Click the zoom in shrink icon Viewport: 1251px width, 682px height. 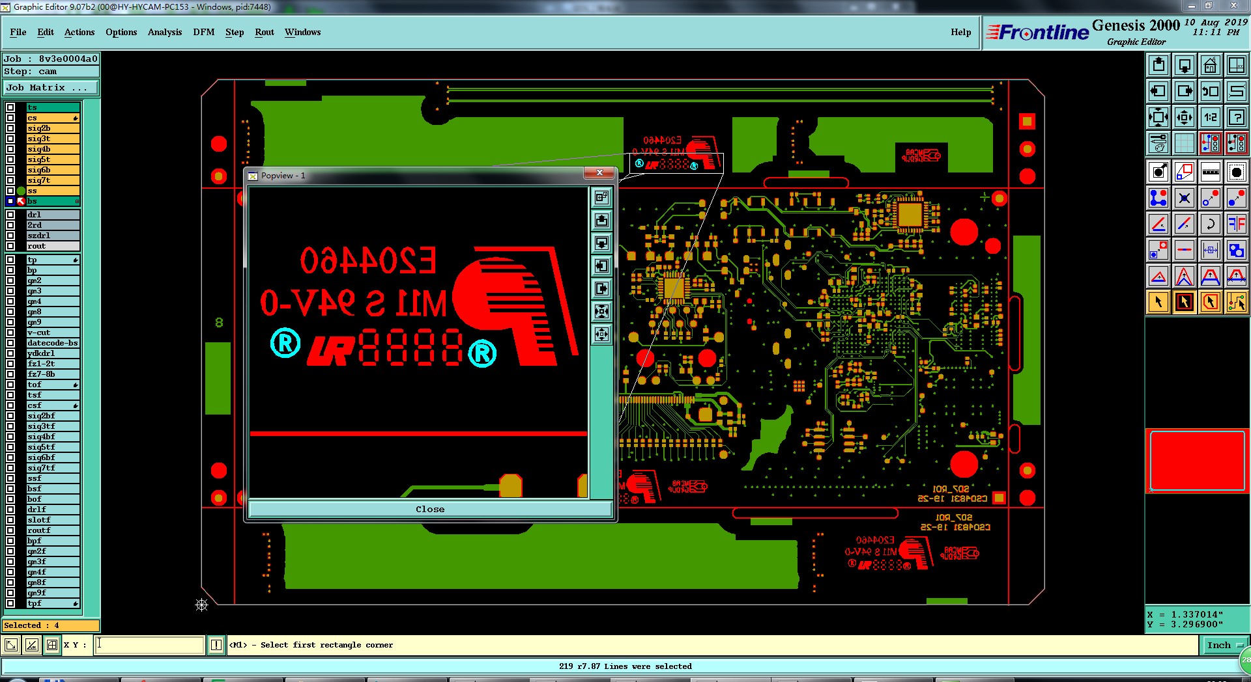pyautogui.click(x=1185, y=117)
